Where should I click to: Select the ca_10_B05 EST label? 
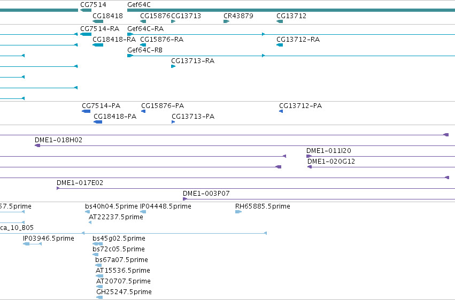point(17,228)
